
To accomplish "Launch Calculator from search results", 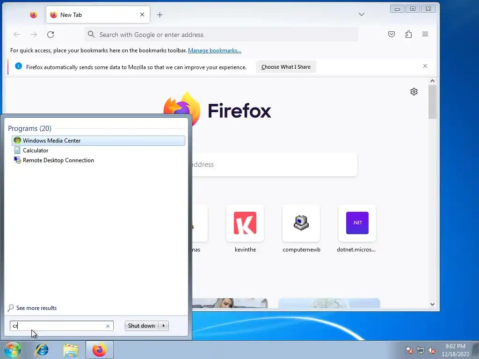I will [x=98, y=150].
